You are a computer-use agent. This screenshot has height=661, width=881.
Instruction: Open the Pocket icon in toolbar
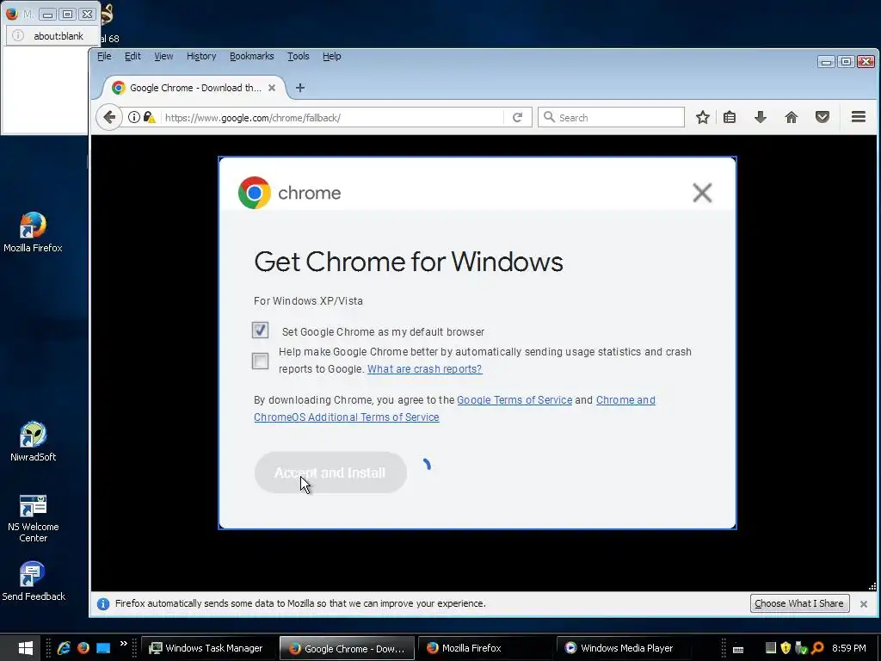point(822,117)
